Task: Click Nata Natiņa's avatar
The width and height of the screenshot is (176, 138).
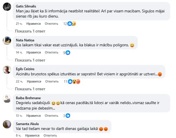Action: tap(7, 41)
